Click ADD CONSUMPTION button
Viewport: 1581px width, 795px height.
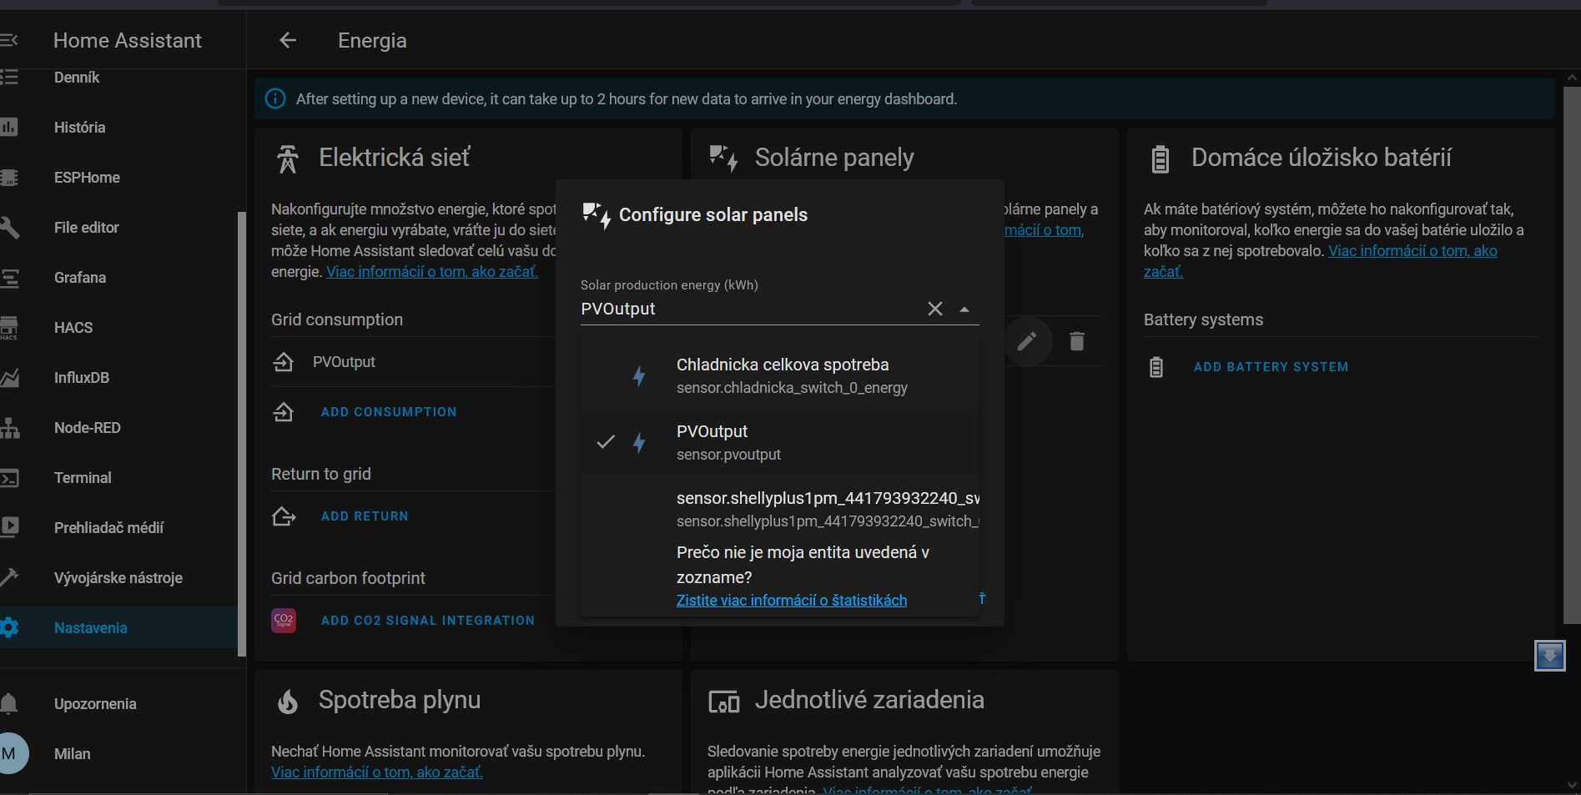point(389,412)
